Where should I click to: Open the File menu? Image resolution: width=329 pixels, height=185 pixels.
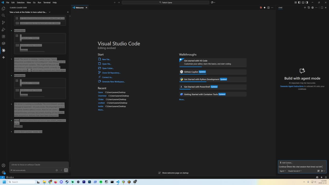tap(7, 3)
